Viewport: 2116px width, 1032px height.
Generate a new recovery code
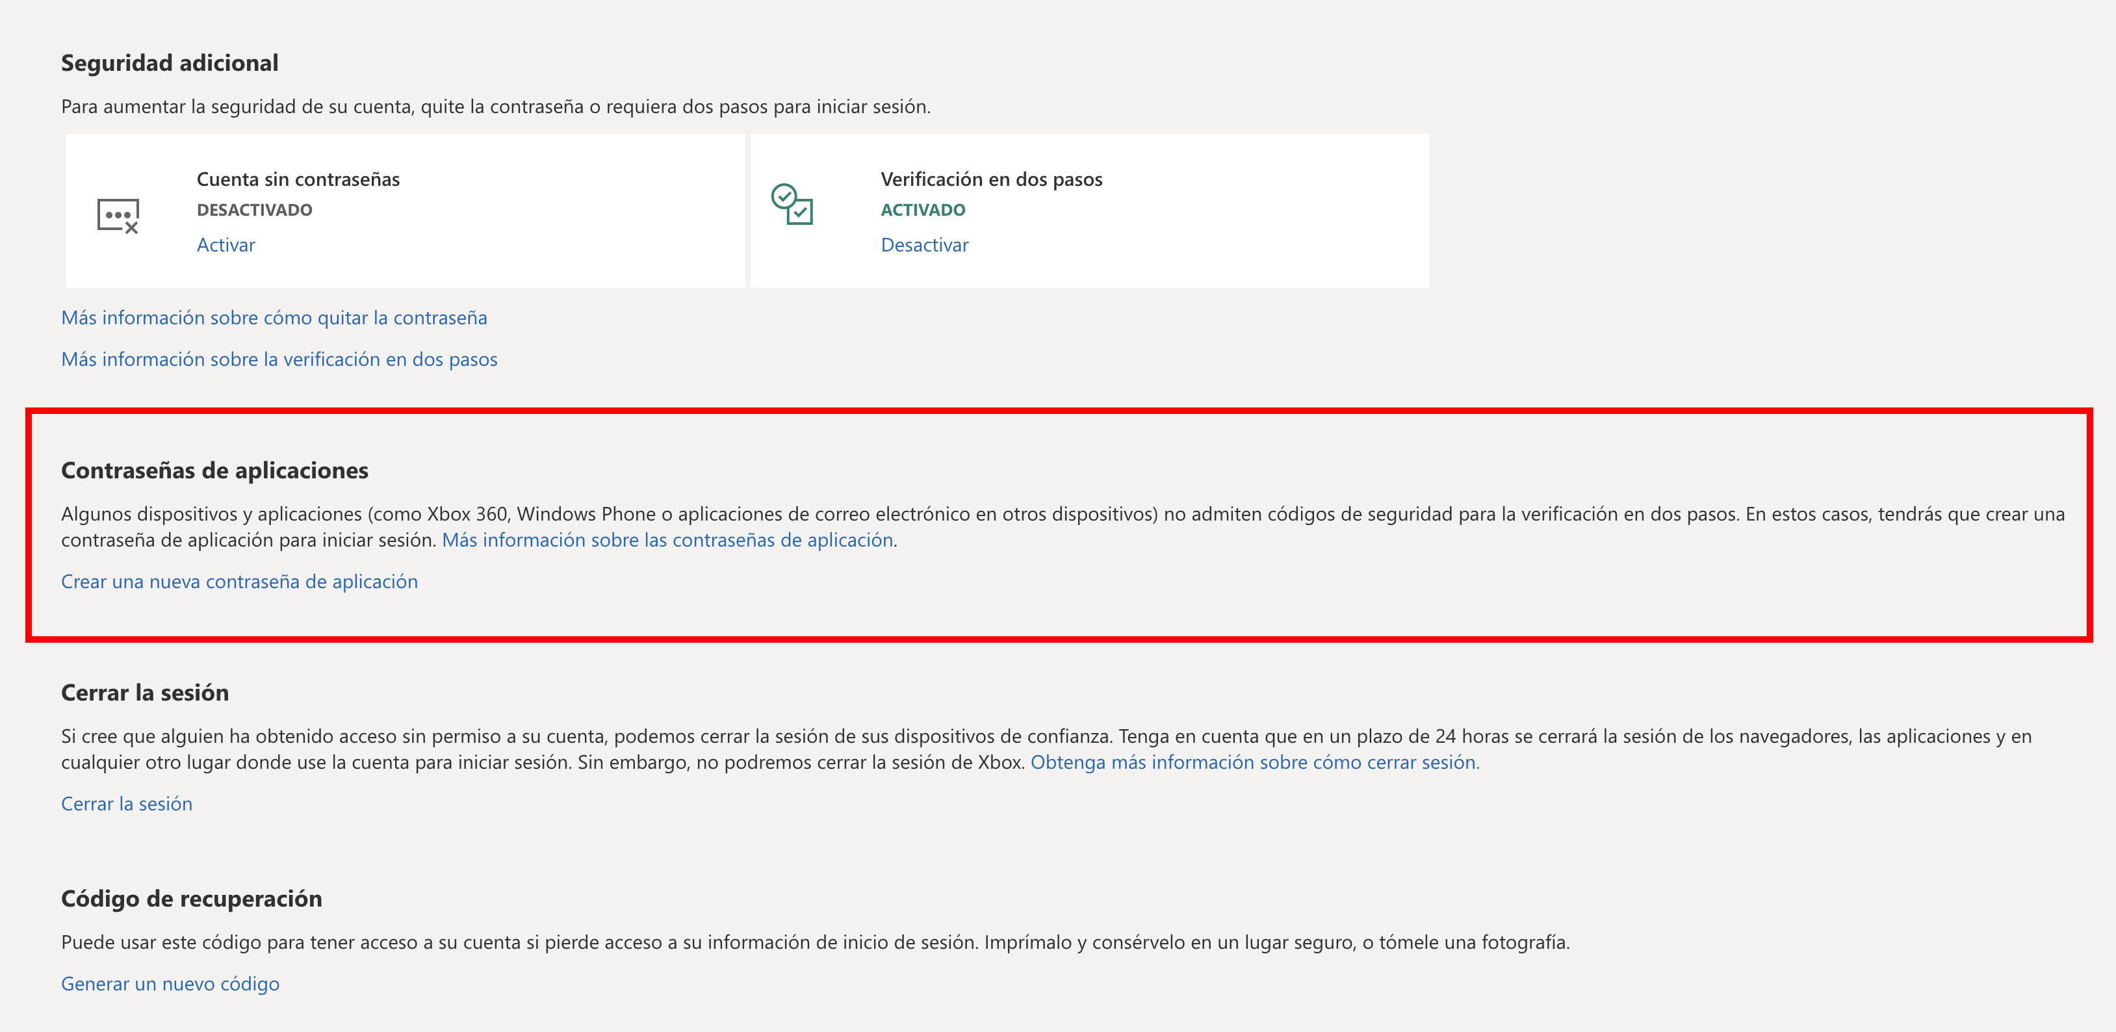(170, 983)
